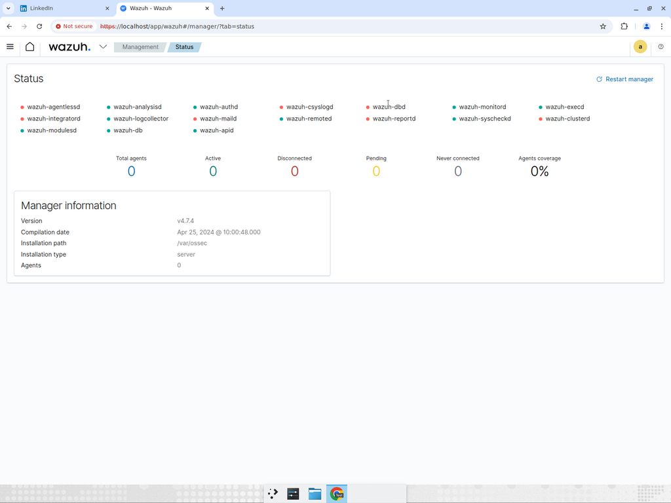The image size is (671, 503).
Task: Open the help icon in header
Action: pyautogui.click(x=661, y=47)
